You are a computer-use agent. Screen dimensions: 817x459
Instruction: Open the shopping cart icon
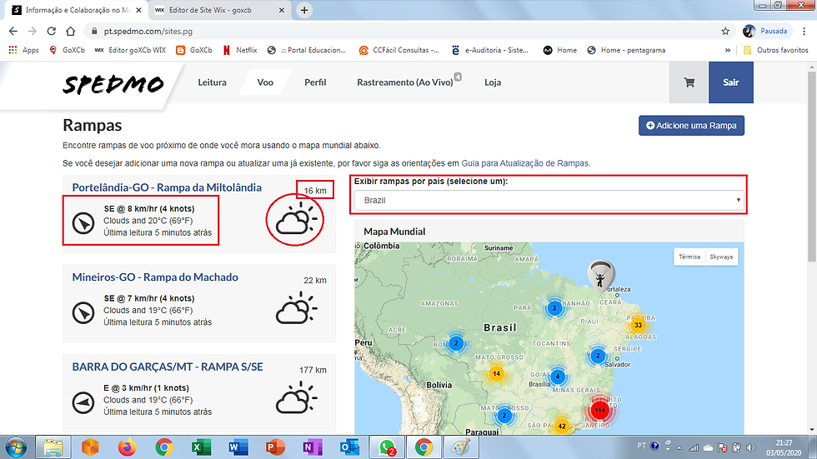click(x=689, y=82)
